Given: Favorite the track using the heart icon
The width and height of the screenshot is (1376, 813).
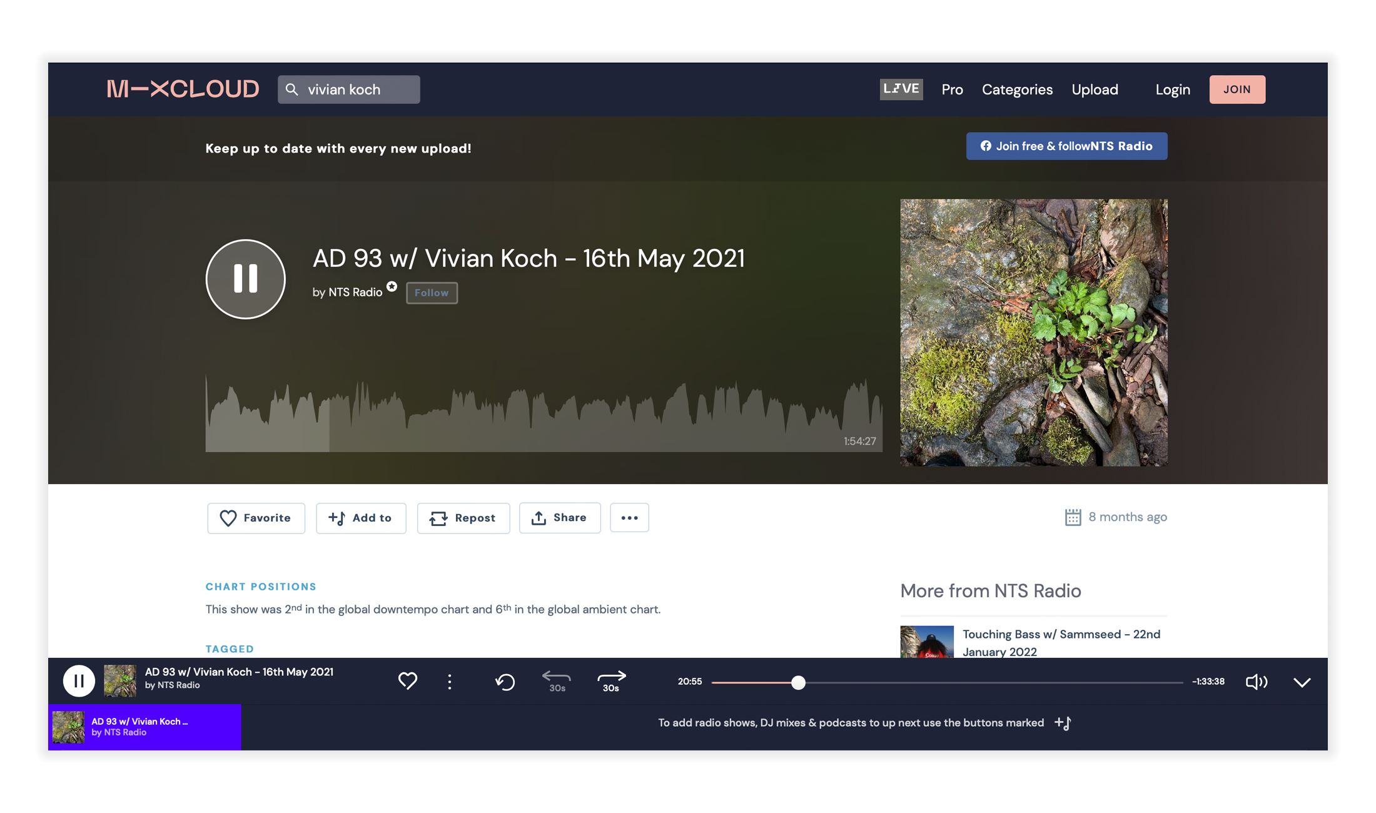Looking at the screenshot, I should [x=407, y=681].
